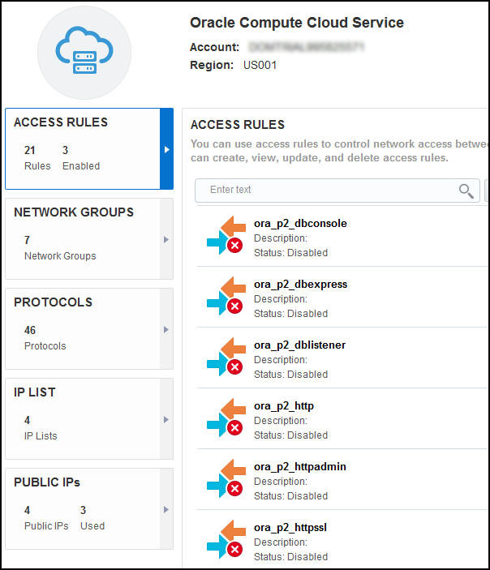
Task: Open the NETWORK GROUPS tile heading
Action: [74, 212]
